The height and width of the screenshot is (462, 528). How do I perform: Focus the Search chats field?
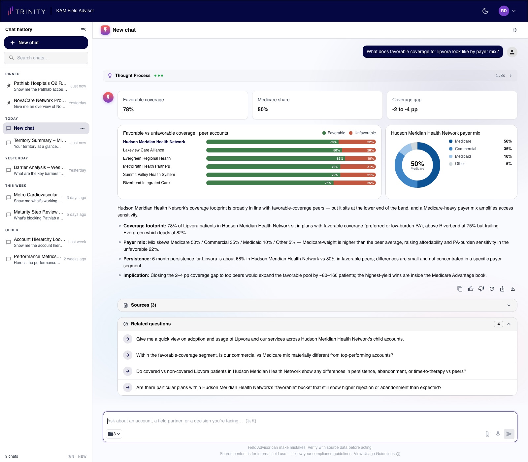[46, 58]
